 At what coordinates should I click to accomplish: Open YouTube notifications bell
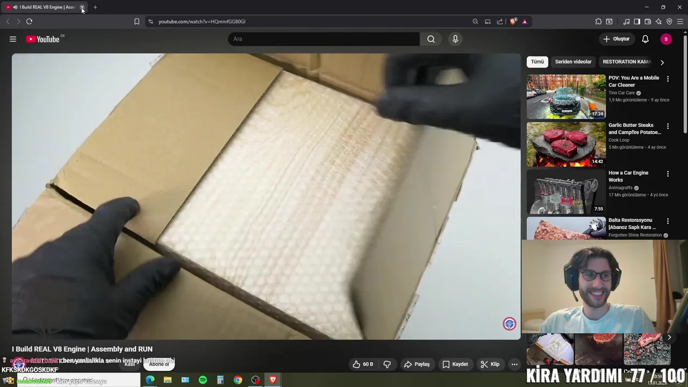click(646, 39)
